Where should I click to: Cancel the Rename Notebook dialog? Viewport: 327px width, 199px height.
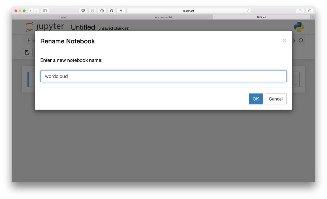coord(276,99)
